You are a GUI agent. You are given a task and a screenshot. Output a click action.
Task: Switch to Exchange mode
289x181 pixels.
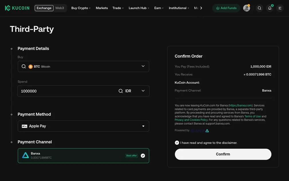44,8
